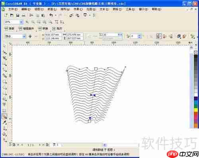199x158 pixels.
Task: Click the New document icon
Action: [6, 15]
